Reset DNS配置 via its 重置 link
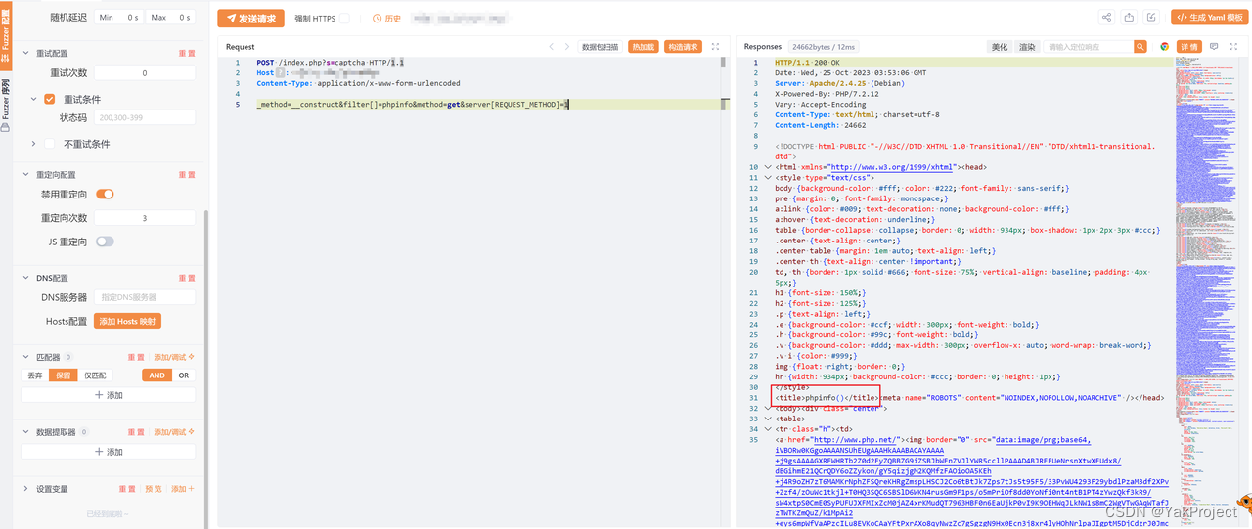This screenshot has width=1252, height=529. point(187,278)
